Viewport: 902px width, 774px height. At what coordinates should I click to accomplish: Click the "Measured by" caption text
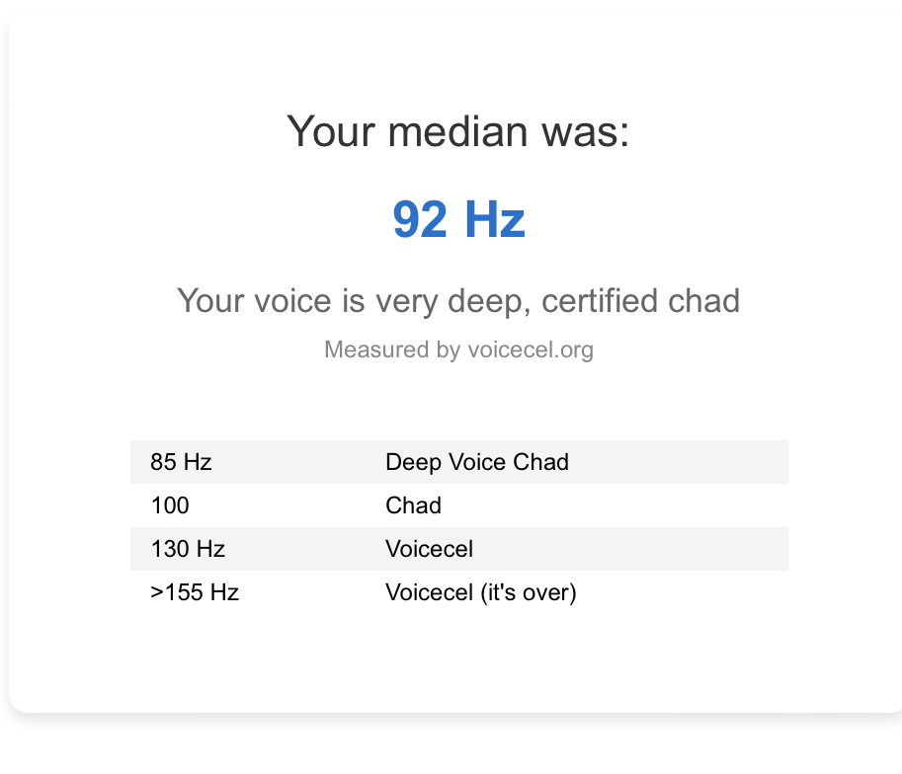(376, 349)
